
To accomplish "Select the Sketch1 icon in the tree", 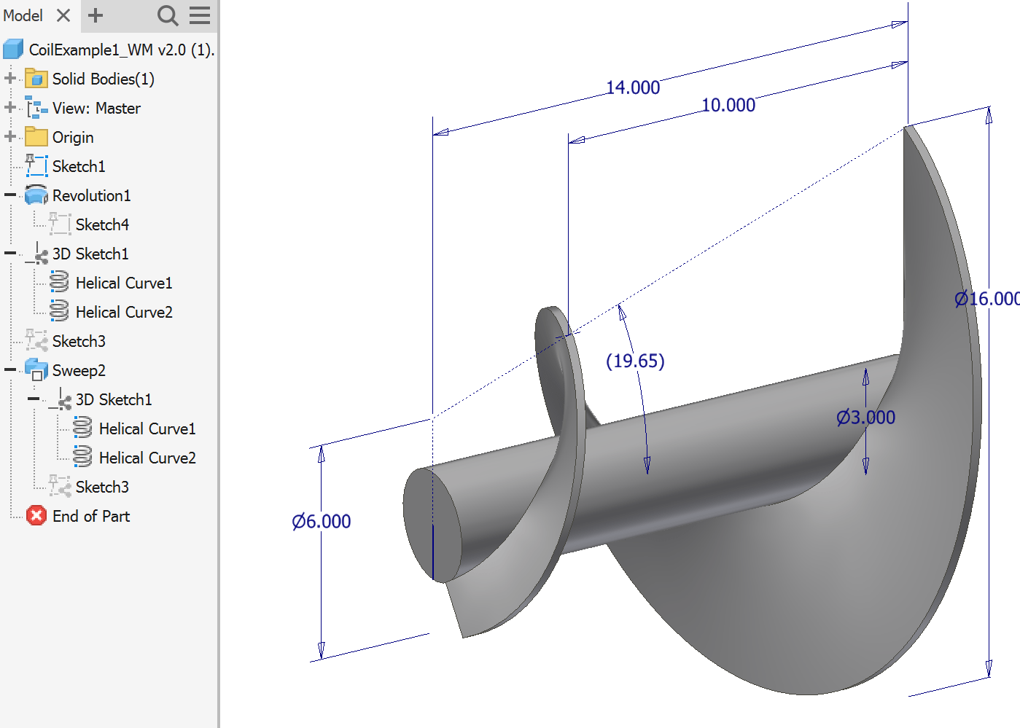I will pos(36,165).
